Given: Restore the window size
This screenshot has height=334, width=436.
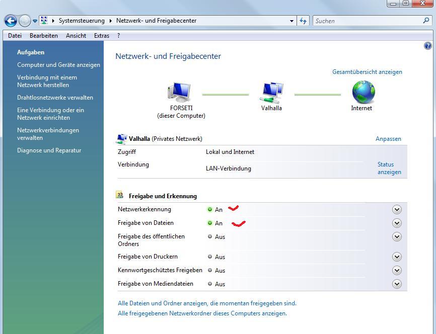Looking at the screenshot, I should click(x=406, y=4).
